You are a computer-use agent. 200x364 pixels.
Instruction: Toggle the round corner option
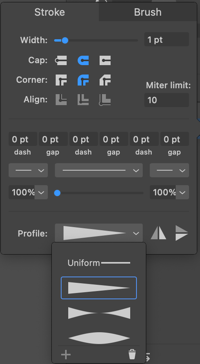83,80
